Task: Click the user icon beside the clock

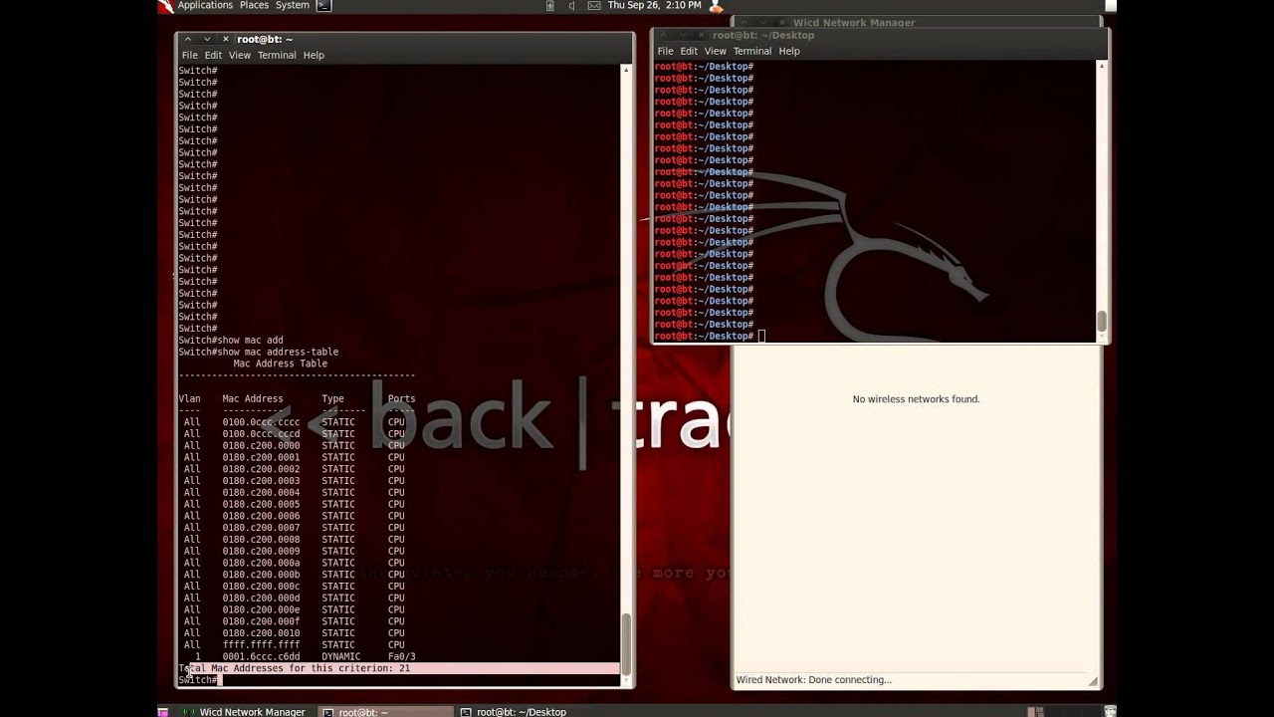Action: [715, 6]
